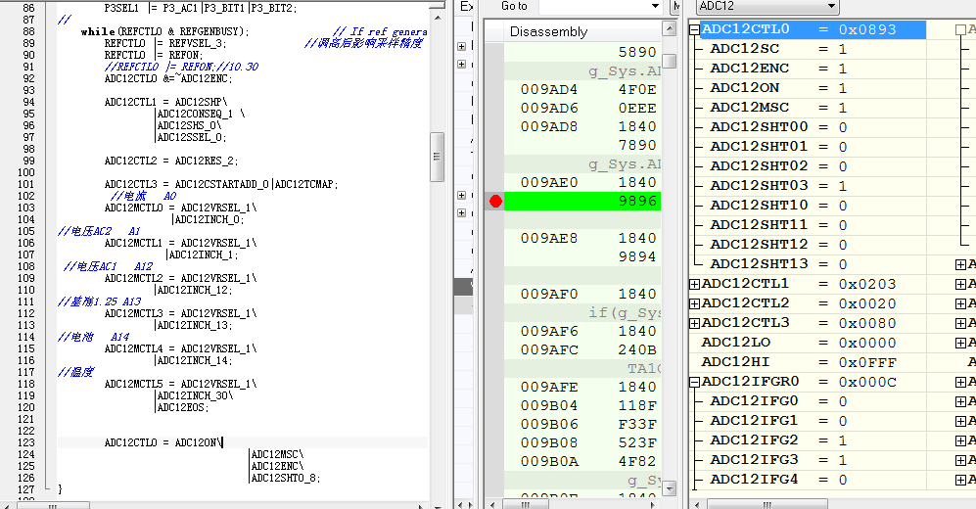976x509 pixels.
Task: Click the ADC12IFGR0 value 0x000C
Action: click(x=867, y=382)
